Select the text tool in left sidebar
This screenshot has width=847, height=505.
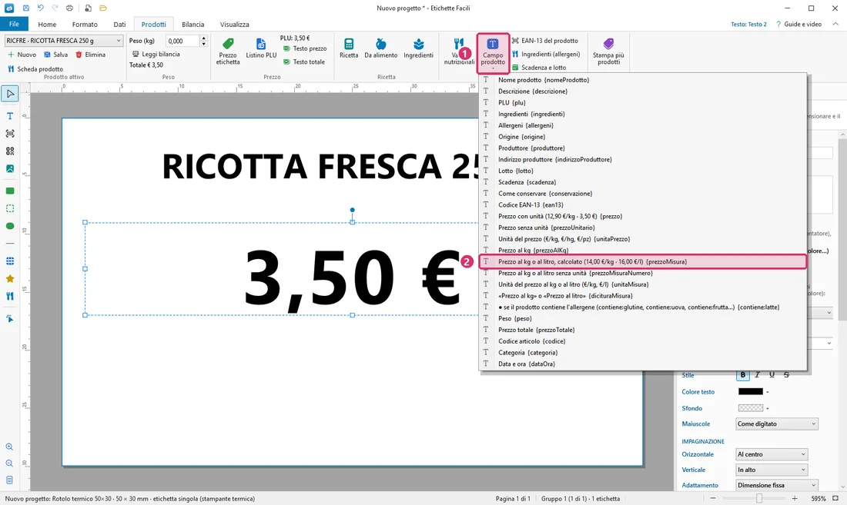click(x=10, y=116)
